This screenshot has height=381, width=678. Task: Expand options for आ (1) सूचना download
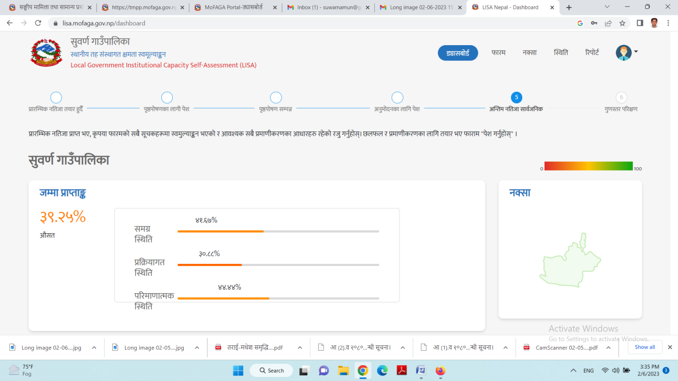(x=505, y=348)
